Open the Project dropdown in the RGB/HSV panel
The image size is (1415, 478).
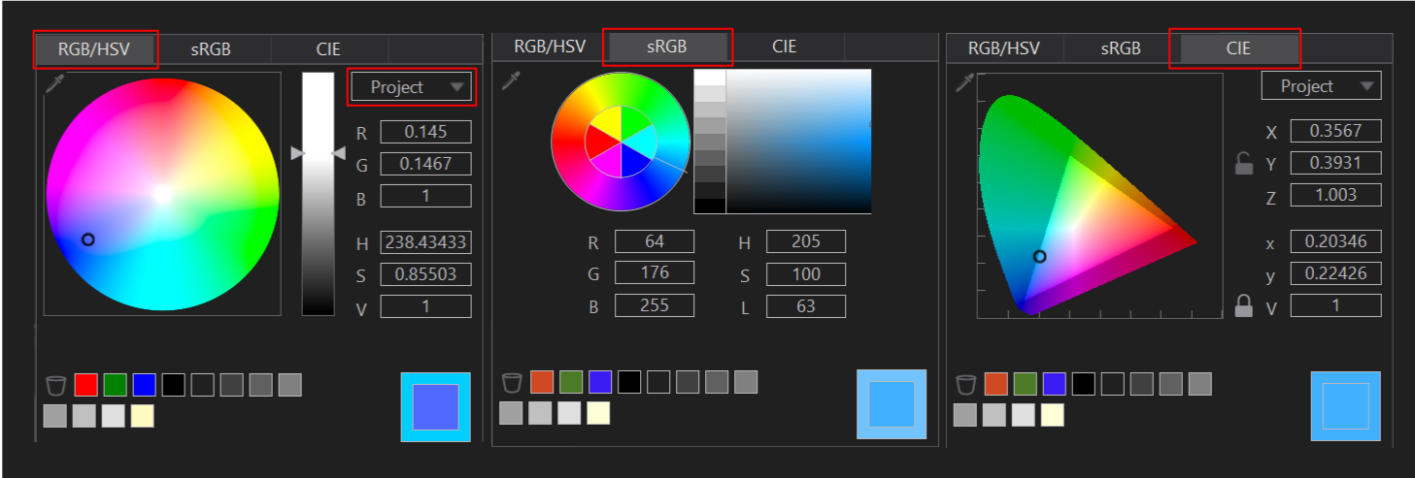point(411,87)
